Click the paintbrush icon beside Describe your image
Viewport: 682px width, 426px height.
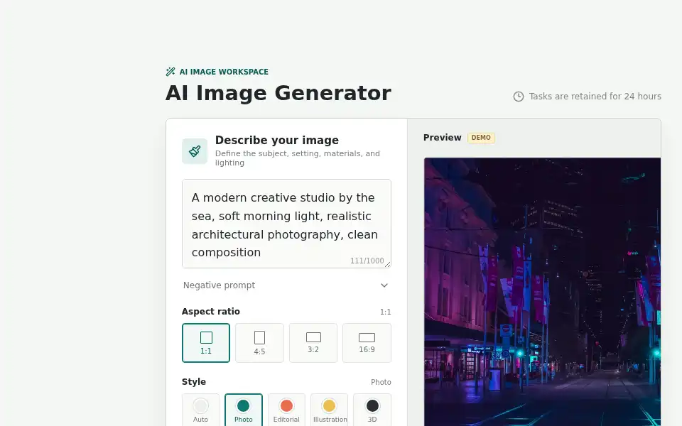pos(195,151)
